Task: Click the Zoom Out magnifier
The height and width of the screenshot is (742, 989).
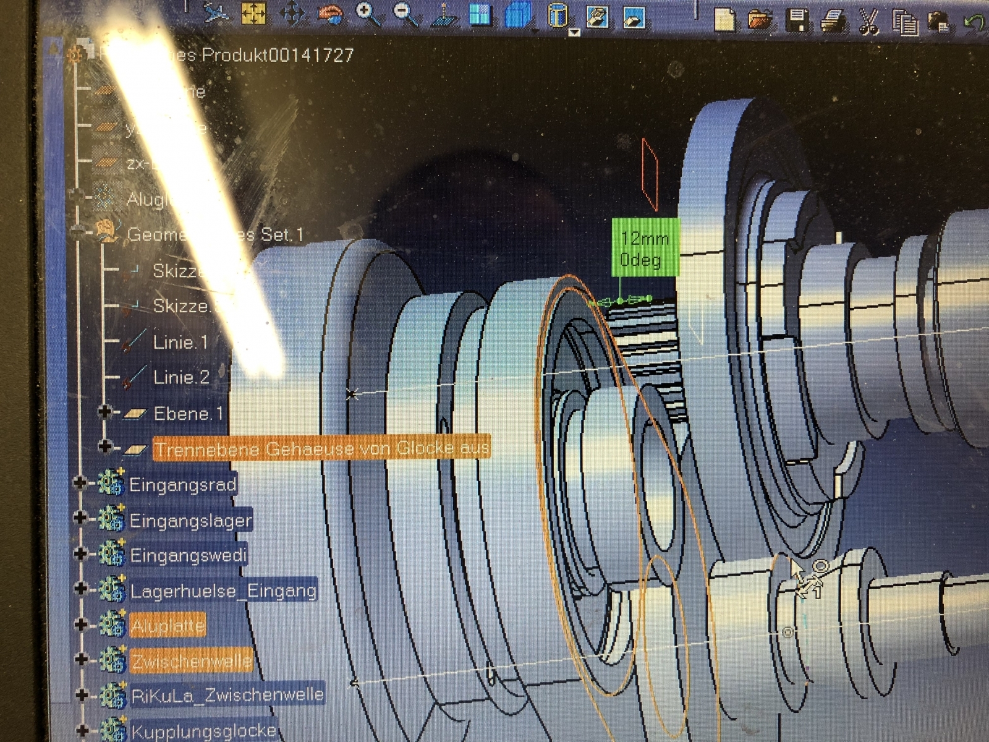Action: pos(405,14)
